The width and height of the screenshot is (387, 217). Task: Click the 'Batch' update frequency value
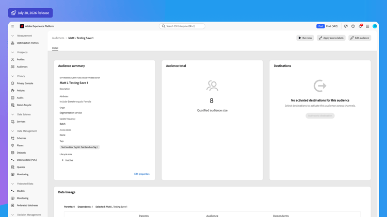click(x=62, y=124)
